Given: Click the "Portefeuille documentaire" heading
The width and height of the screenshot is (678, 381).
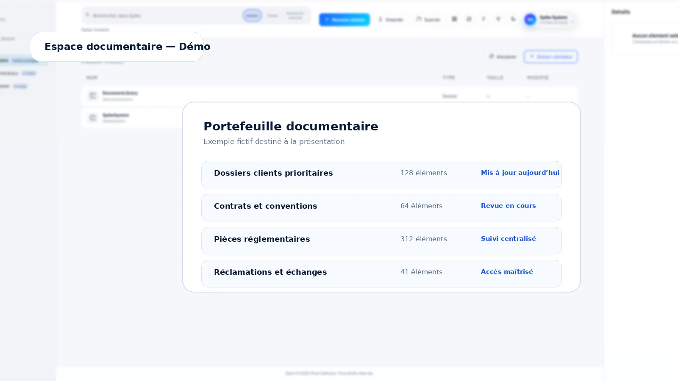Looking at the screenshot, I should [291, 126].
